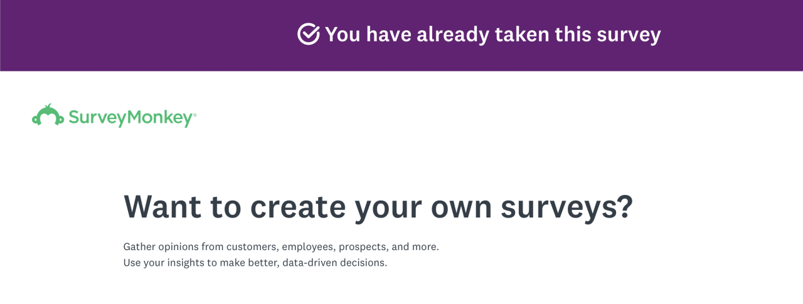Click the word 'already' in the banner

(x=452, y=34)
